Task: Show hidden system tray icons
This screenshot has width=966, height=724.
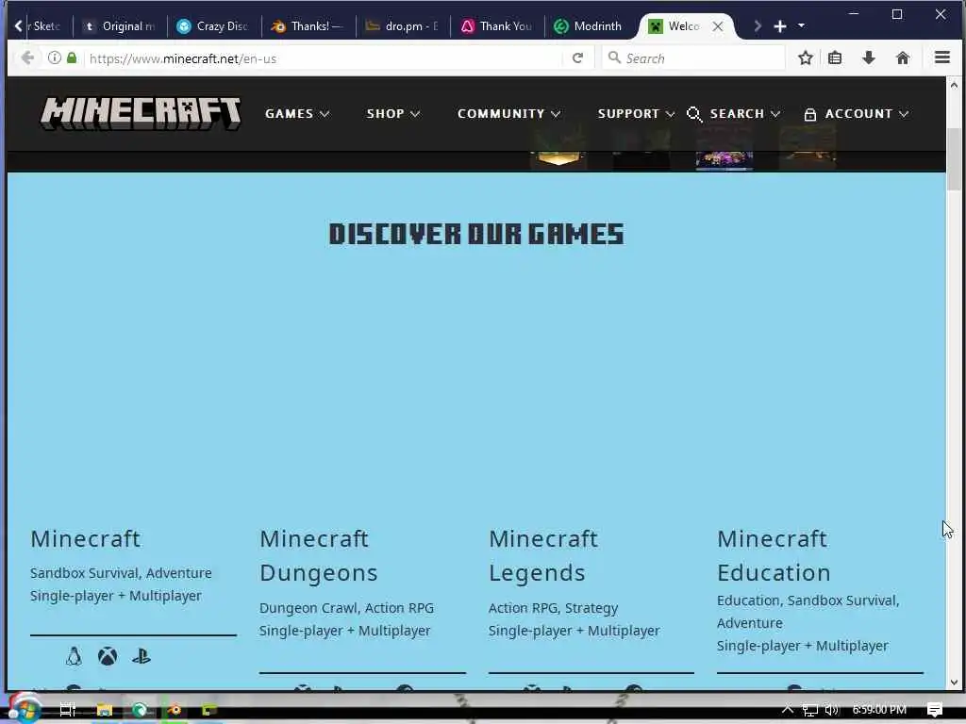Action: tap(788, 709)
